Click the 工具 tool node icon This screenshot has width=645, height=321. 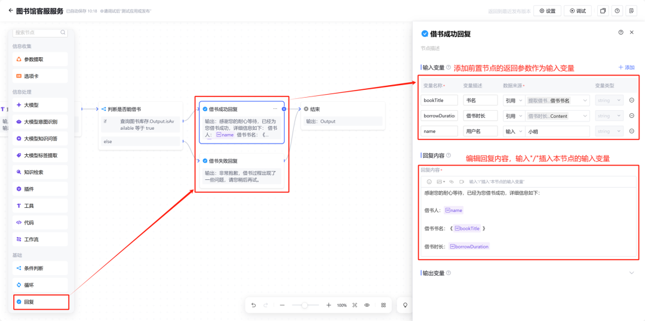click(x=19, y=206)
